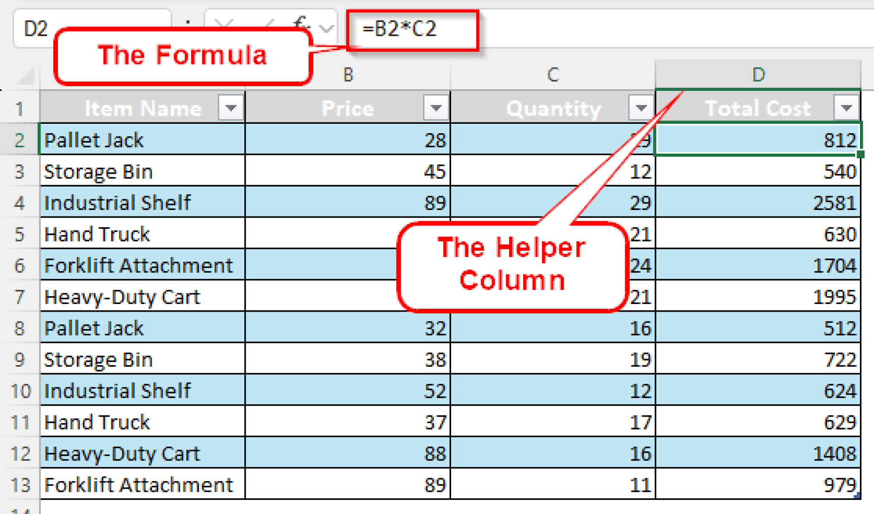Open the Item Name filter dropdown
The width and height of the screenshot is (874, 514).
231,108
